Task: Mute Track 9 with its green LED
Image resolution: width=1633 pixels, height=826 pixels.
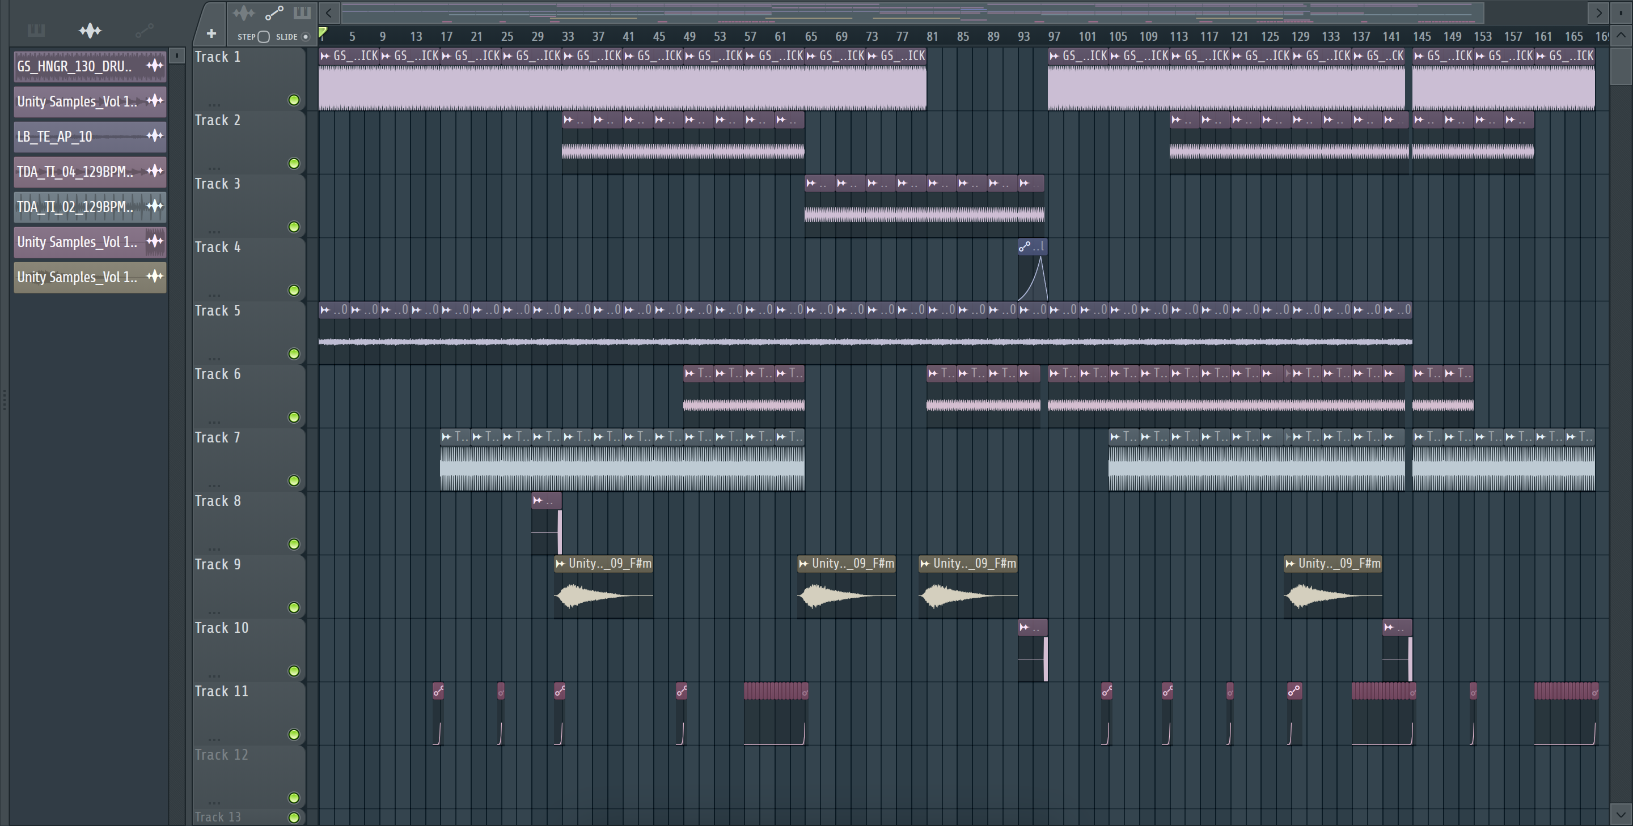Action: [x=294, y=607]
